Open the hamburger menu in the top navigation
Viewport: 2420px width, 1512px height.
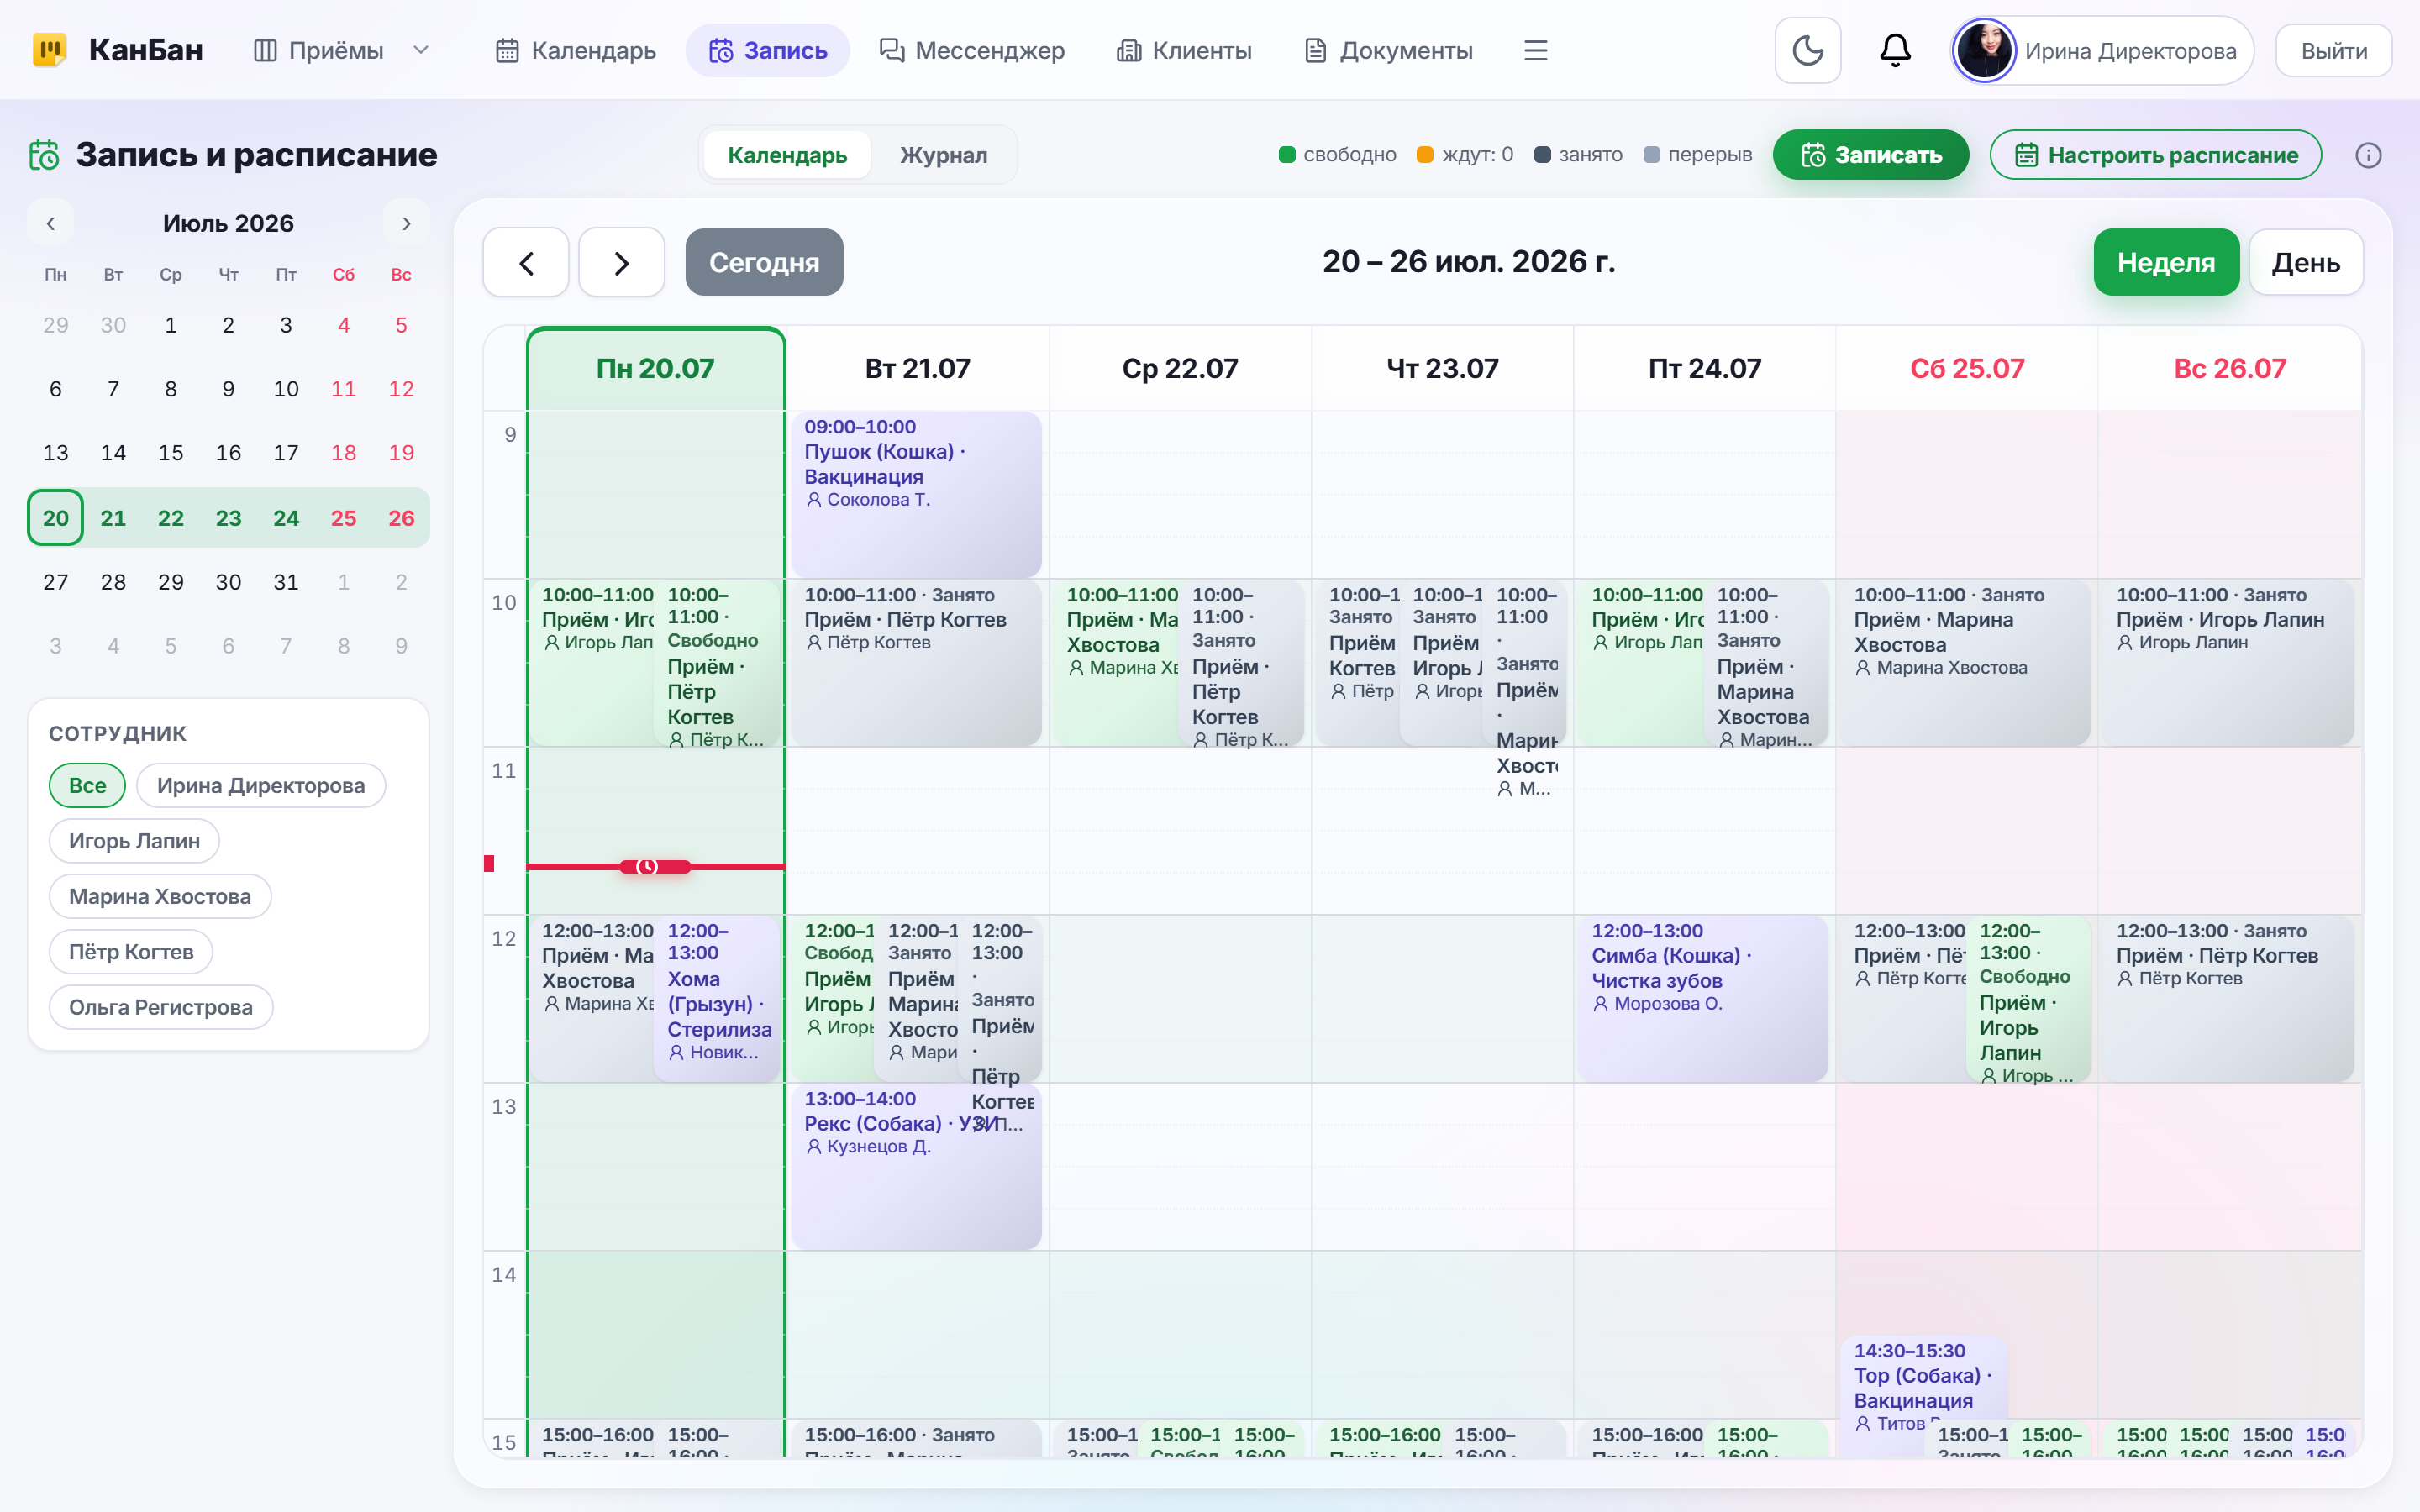coord(1535,50)
